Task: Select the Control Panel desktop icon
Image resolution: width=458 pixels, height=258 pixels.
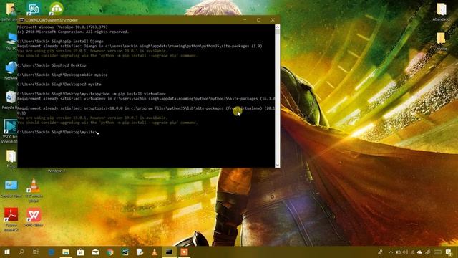Action: point(11,188)
